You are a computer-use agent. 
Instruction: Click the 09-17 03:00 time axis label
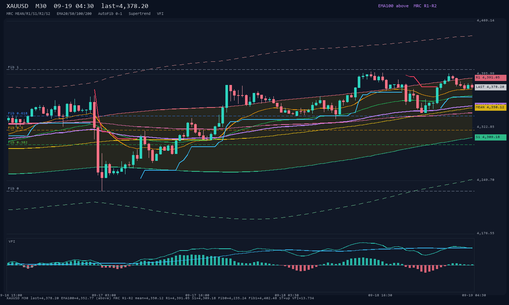coord(104,295)
